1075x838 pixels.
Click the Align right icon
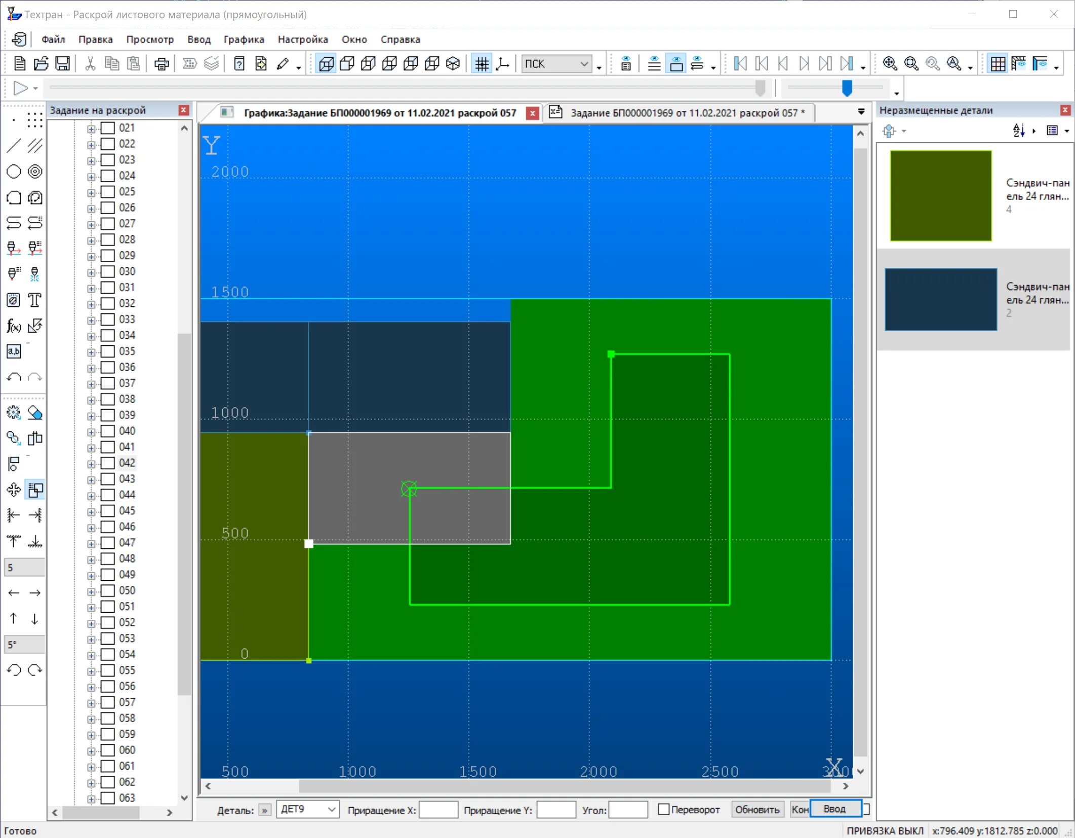[35, 515]
